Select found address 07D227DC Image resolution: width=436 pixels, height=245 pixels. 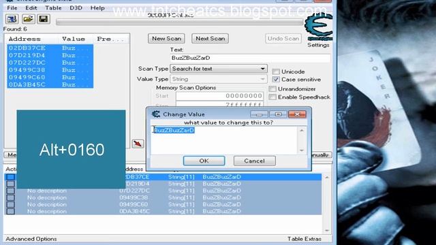27,63
